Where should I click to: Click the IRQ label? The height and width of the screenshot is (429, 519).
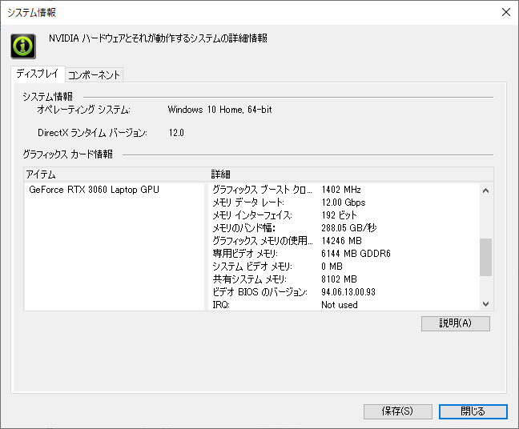coord(221,305)
